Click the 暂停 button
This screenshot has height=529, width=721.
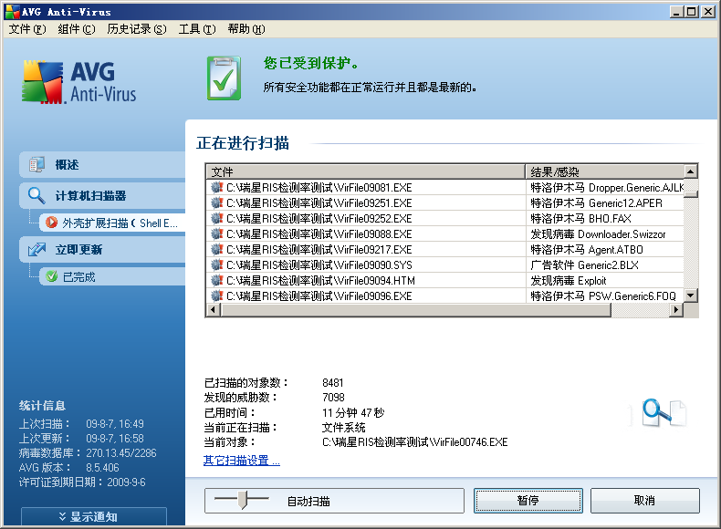[528, 501]
